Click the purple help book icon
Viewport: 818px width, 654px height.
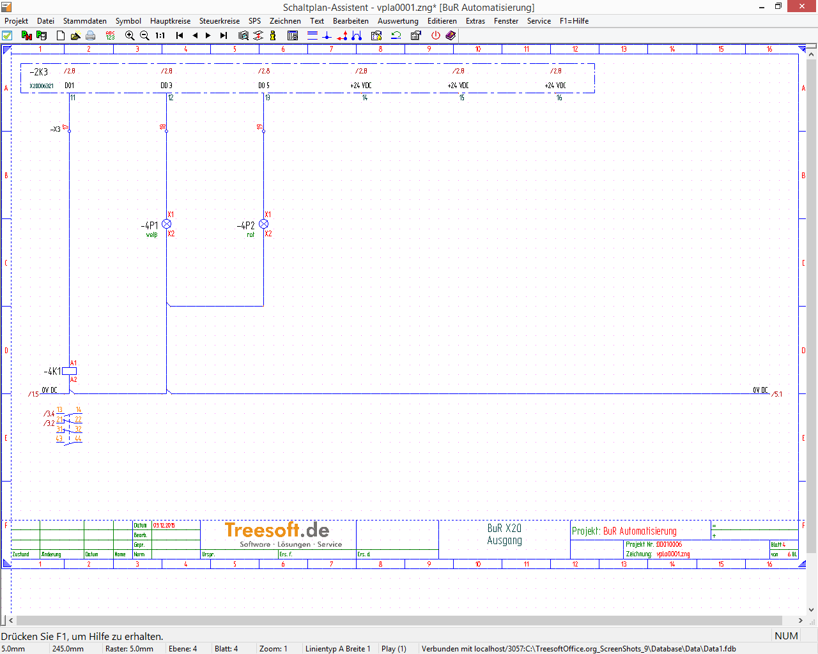click(451, 36)
